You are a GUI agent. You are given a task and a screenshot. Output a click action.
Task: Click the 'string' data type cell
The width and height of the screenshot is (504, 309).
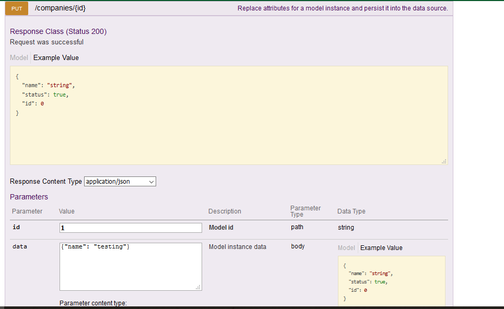(x=346, y=228)
